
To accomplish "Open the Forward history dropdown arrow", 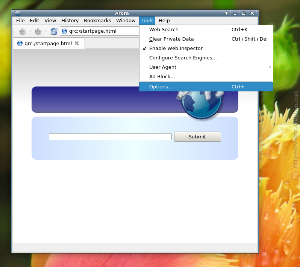I will point(46,31).
